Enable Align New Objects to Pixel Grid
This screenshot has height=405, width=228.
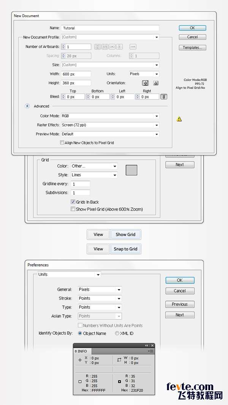coord(62,143)
